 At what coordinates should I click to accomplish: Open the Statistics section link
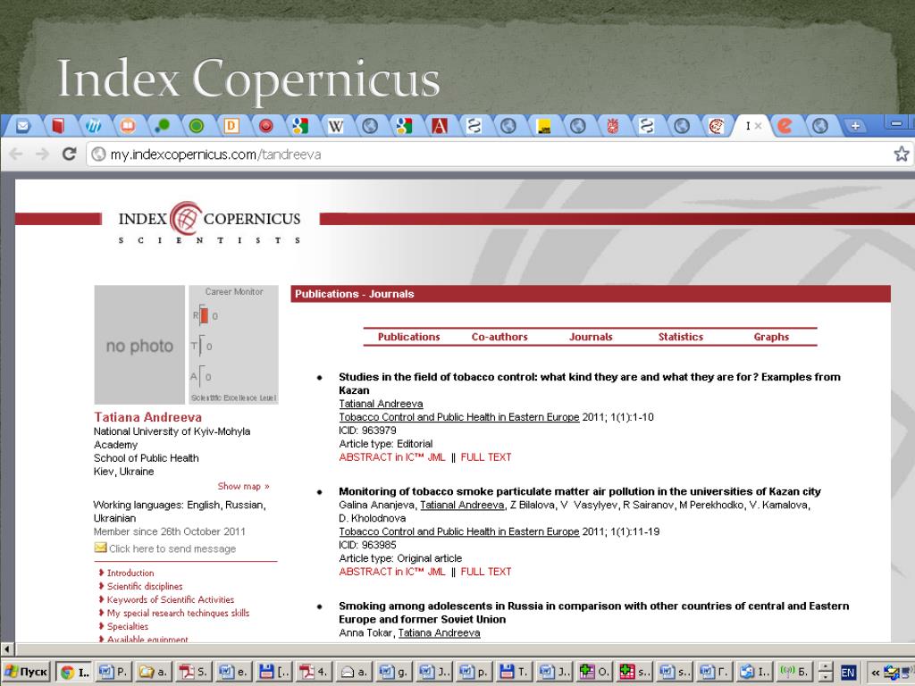tap(680, 337)
